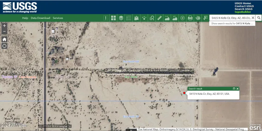Click inside the address search field
Screen dimensions: 262x131
231,18
